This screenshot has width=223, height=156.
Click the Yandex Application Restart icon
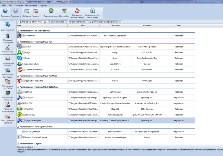pyautogui.click(x=19, y=81)
